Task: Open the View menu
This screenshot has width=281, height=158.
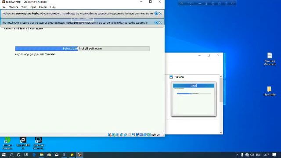Action: 24,7
